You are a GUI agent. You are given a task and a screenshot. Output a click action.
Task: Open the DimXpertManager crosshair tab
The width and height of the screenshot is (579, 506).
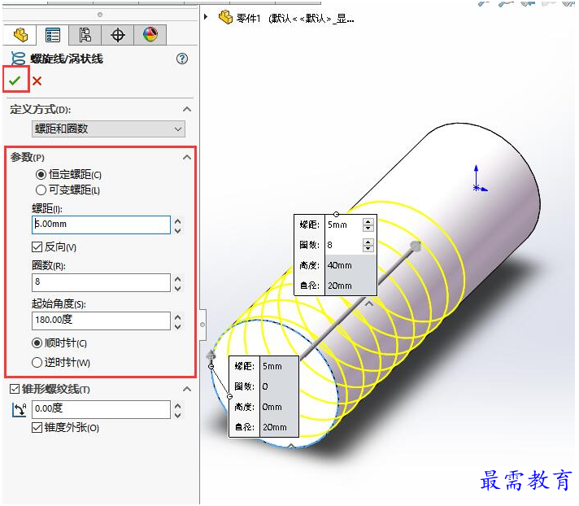click(x=117, y=35)
